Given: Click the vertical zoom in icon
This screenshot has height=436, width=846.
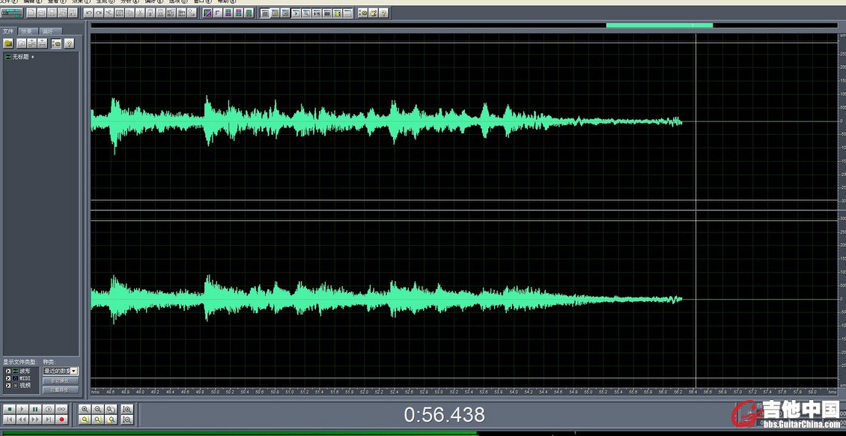Looking at the screenshot, I should coord(127,409).
